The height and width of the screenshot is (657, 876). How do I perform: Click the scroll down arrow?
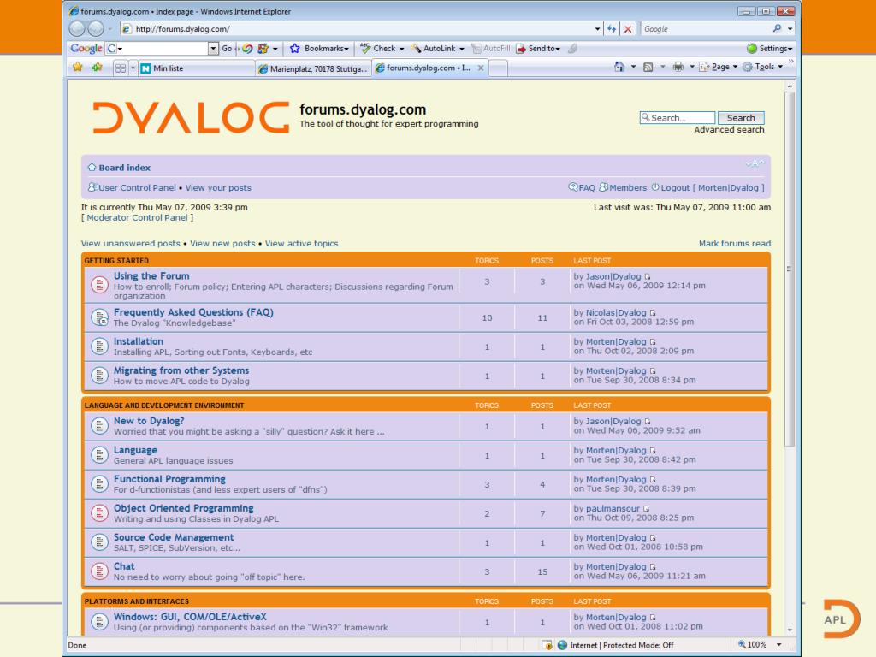pos(790,630)
